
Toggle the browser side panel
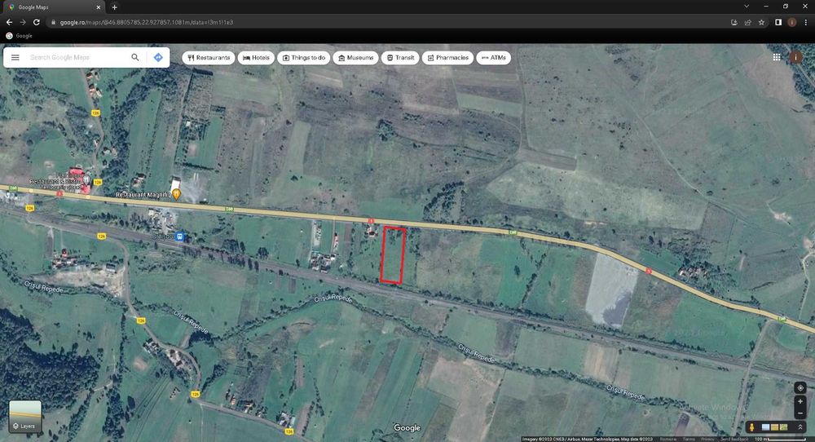tap(778, 22)
